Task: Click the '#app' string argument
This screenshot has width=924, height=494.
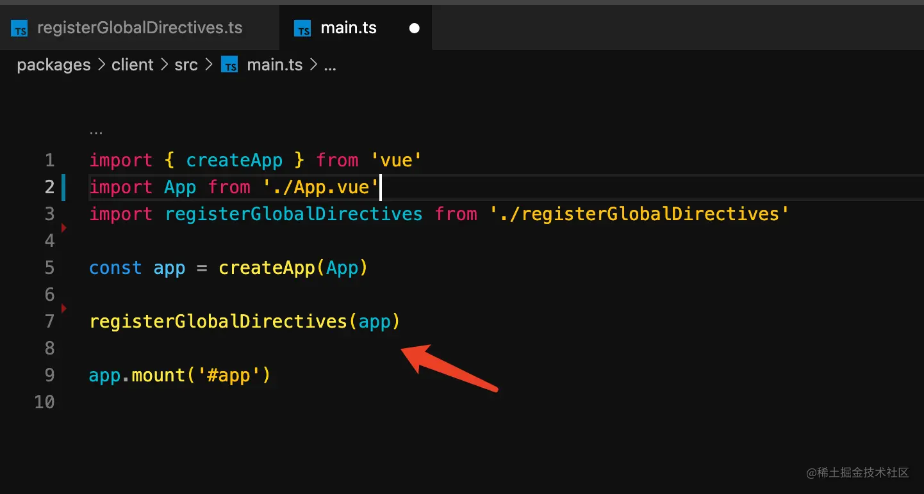Action: pyautogui.click(x=229, y=375)
